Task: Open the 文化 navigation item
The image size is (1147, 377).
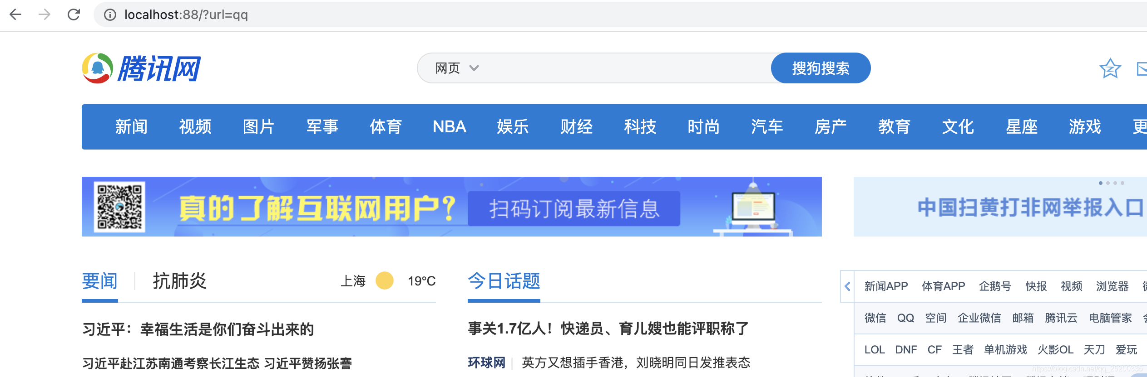Action: [x=958, y=126]
